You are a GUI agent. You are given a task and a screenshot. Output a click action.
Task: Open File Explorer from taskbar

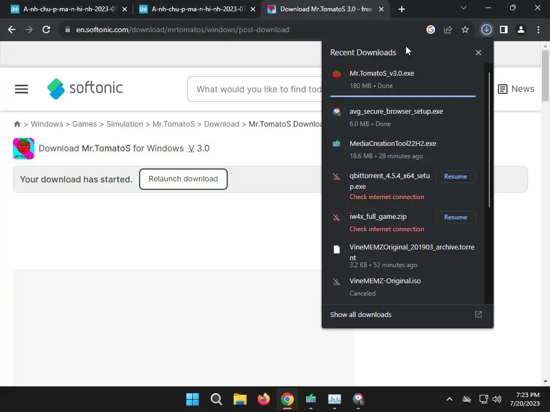240,399
